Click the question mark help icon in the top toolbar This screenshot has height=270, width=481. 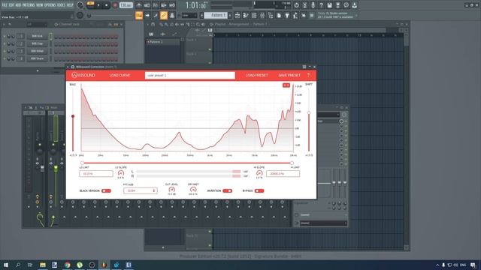(321, 5)
